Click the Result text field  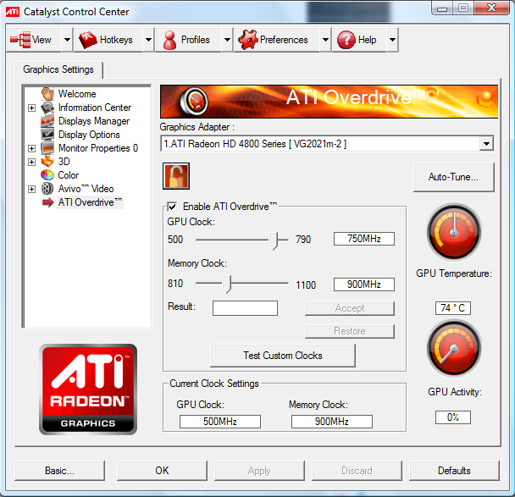click(x=245, y=308)
